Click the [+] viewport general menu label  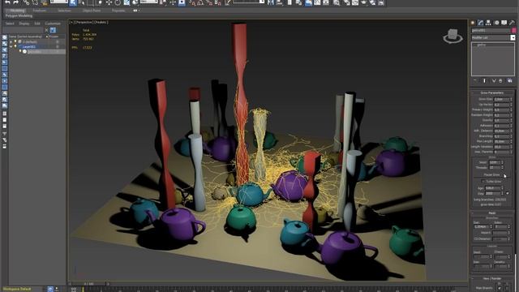tap(71, 22)
